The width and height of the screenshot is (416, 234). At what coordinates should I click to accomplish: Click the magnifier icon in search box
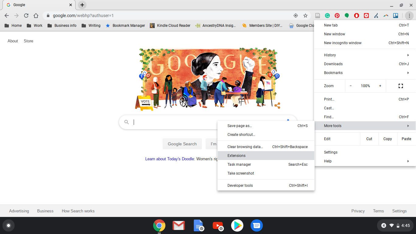coord(126,122)
